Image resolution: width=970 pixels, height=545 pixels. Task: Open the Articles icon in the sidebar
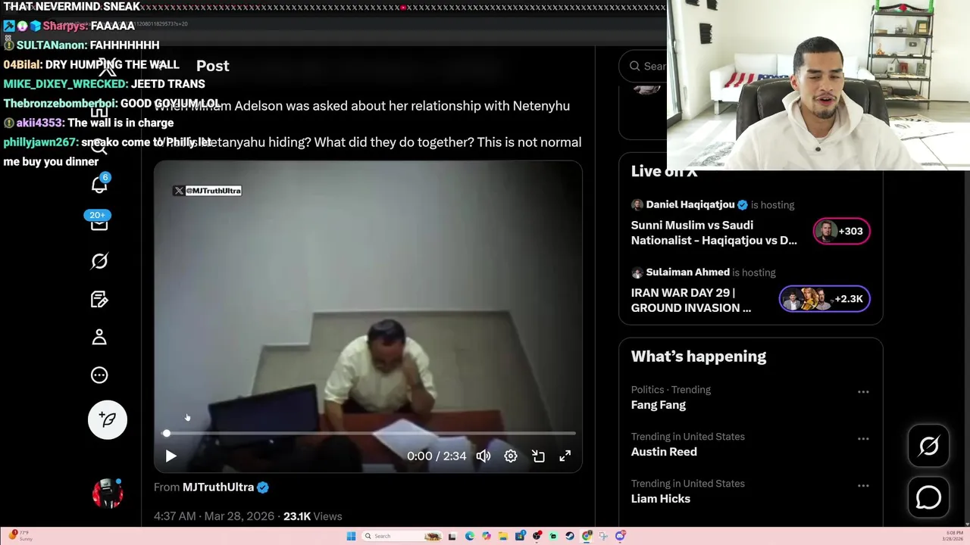coord(99,299)
